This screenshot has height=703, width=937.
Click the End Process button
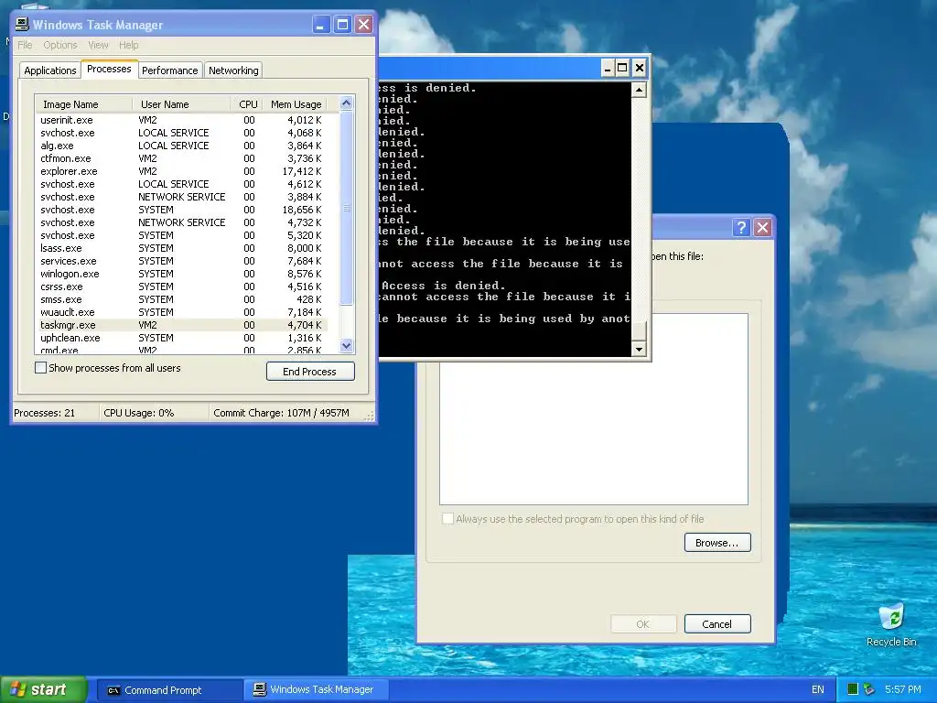pyautogui.click(x=310, y=372)
